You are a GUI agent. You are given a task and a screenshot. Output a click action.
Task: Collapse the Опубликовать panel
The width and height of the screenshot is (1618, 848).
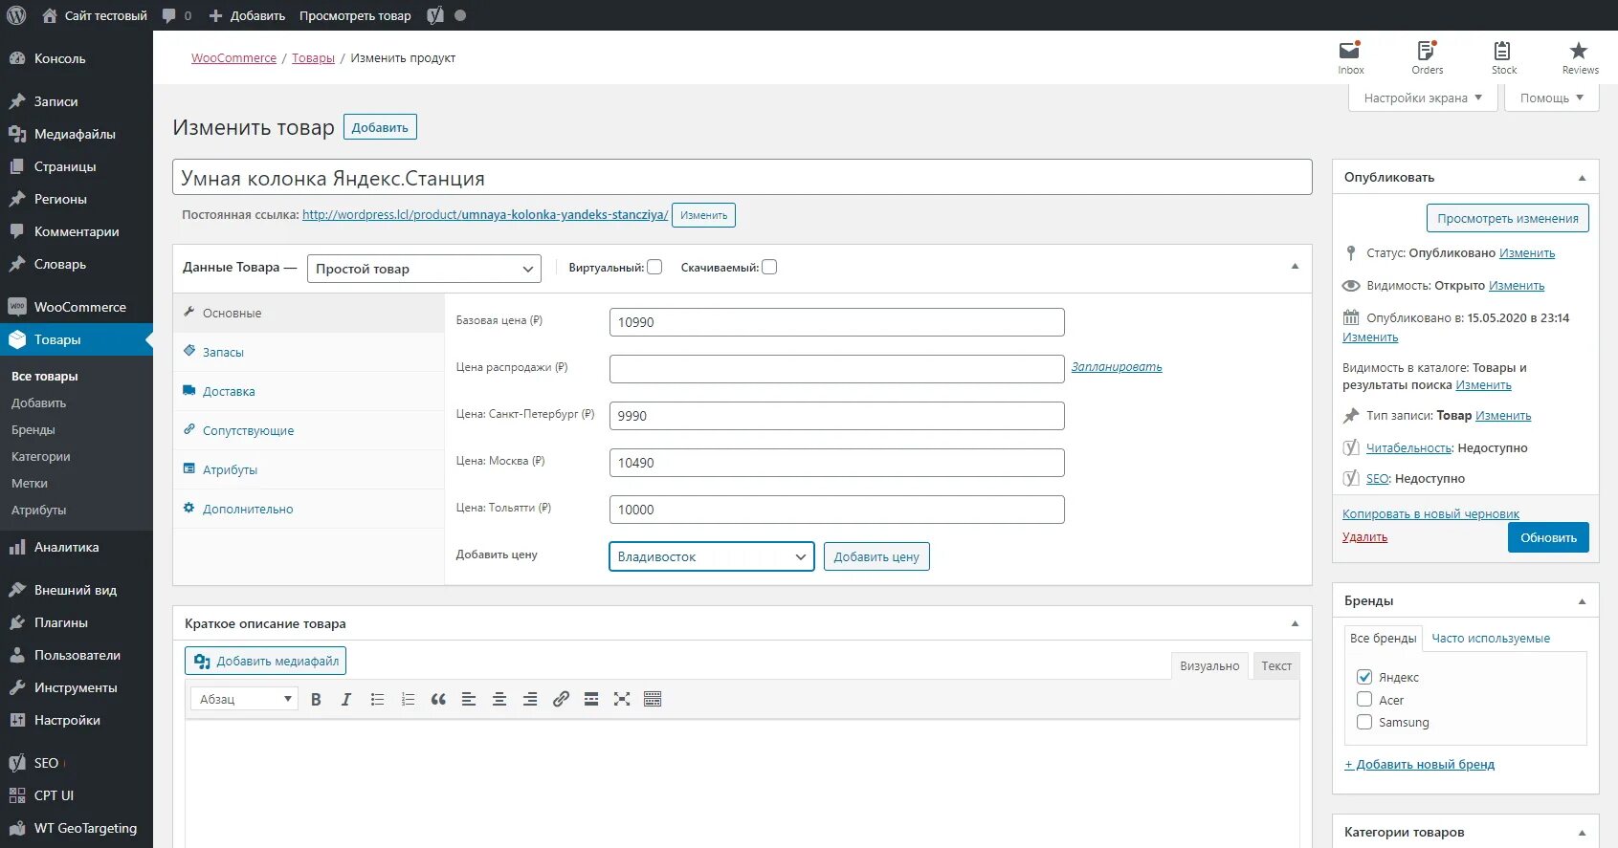pos(1582,178)
